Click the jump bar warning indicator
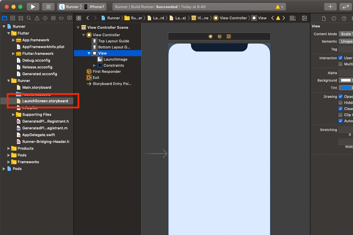The image size is (353, 235). tap(278, 18)
